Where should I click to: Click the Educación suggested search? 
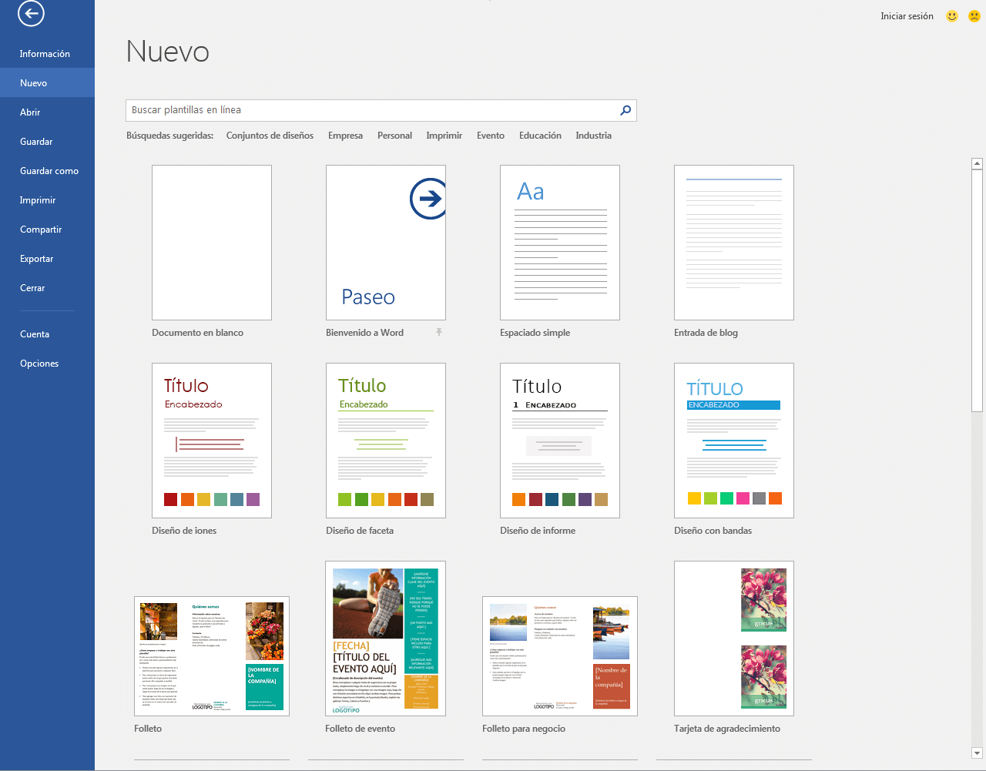540,136
